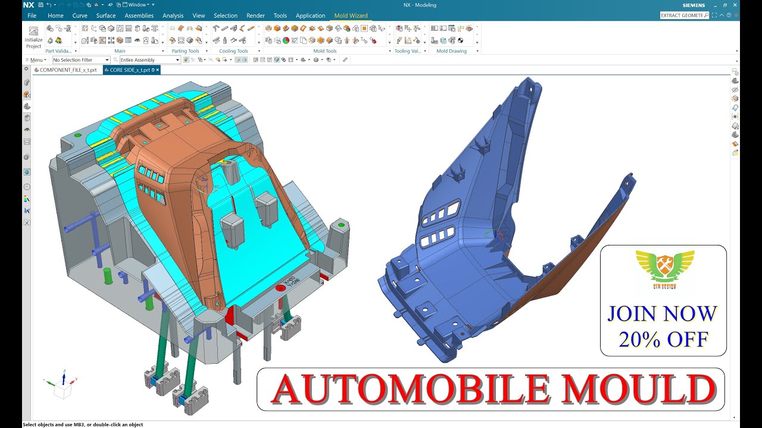
Task: Click the Undo arrow icon
Action: pos(49,5)
